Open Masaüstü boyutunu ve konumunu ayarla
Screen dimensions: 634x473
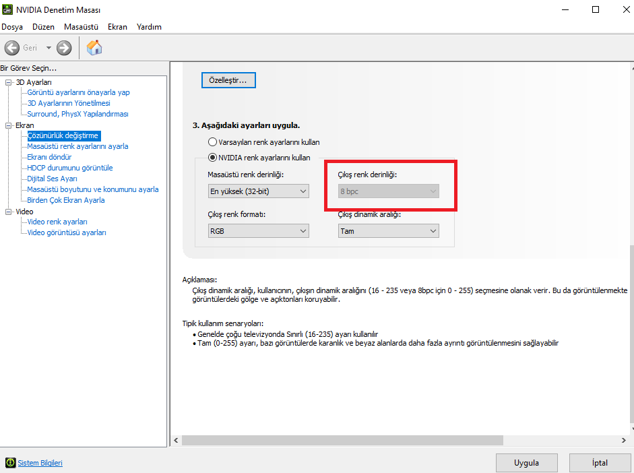[93, 189]
